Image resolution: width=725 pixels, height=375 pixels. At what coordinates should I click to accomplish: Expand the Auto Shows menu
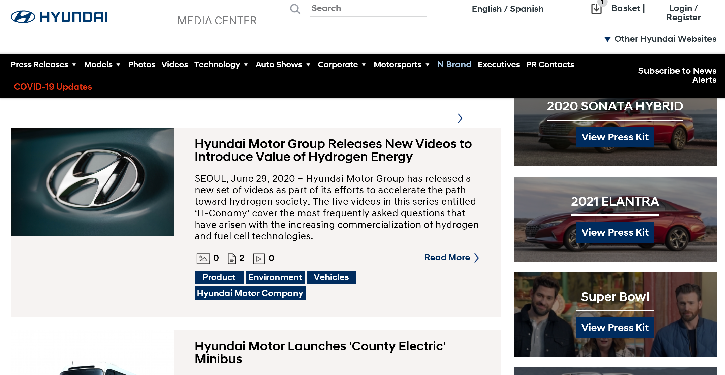[x=283, y=65]
